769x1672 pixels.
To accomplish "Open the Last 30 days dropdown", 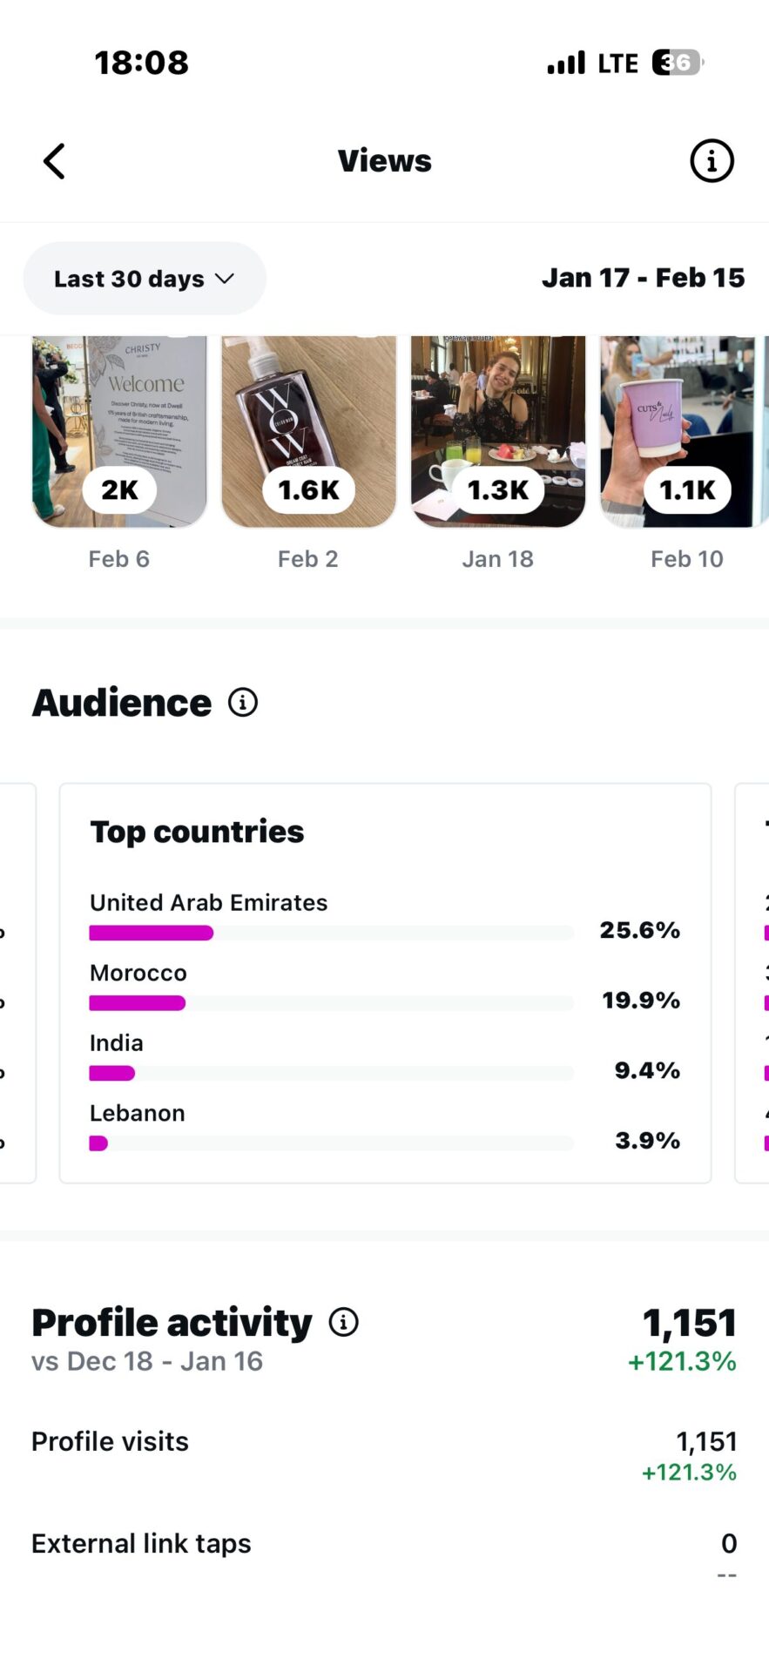I will [145, 279].
